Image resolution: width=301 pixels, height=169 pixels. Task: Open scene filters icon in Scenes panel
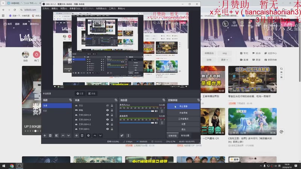click(x=57, y=136)
